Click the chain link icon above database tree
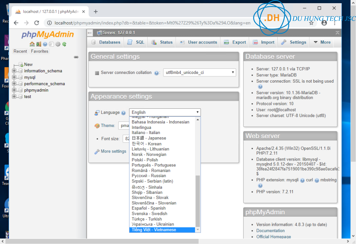This screenshot has width=356, height=244. coord(76,57)
